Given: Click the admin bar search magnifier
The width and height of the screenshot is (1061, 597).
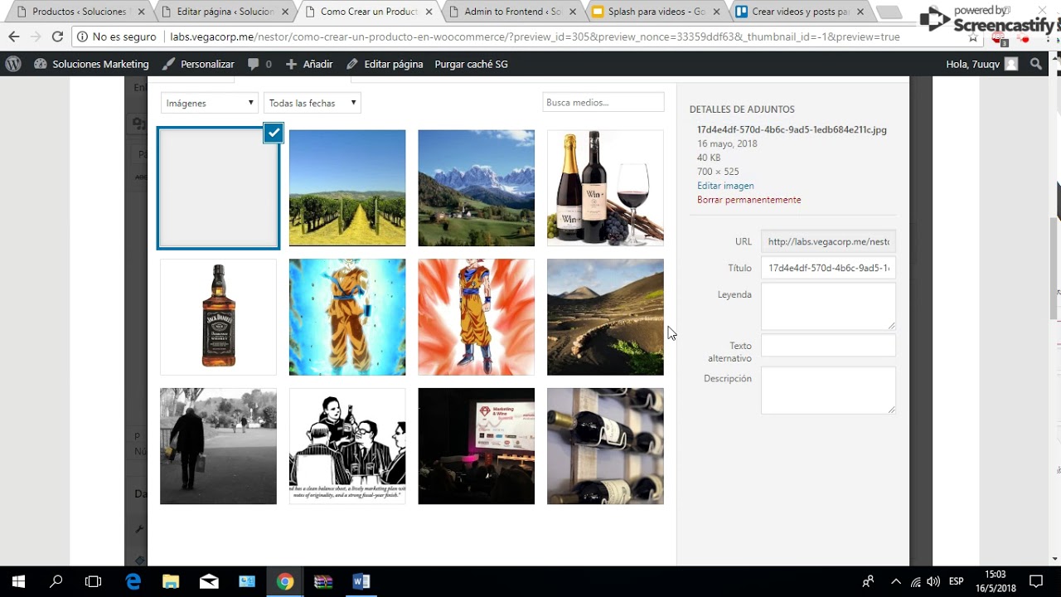Looking at the screenshot, I should 1035,64.
